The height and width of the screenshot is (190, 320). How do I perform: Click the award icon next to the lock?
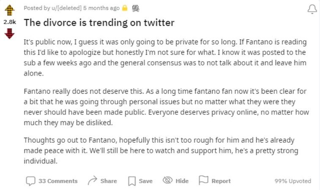(x=136, y=8)
